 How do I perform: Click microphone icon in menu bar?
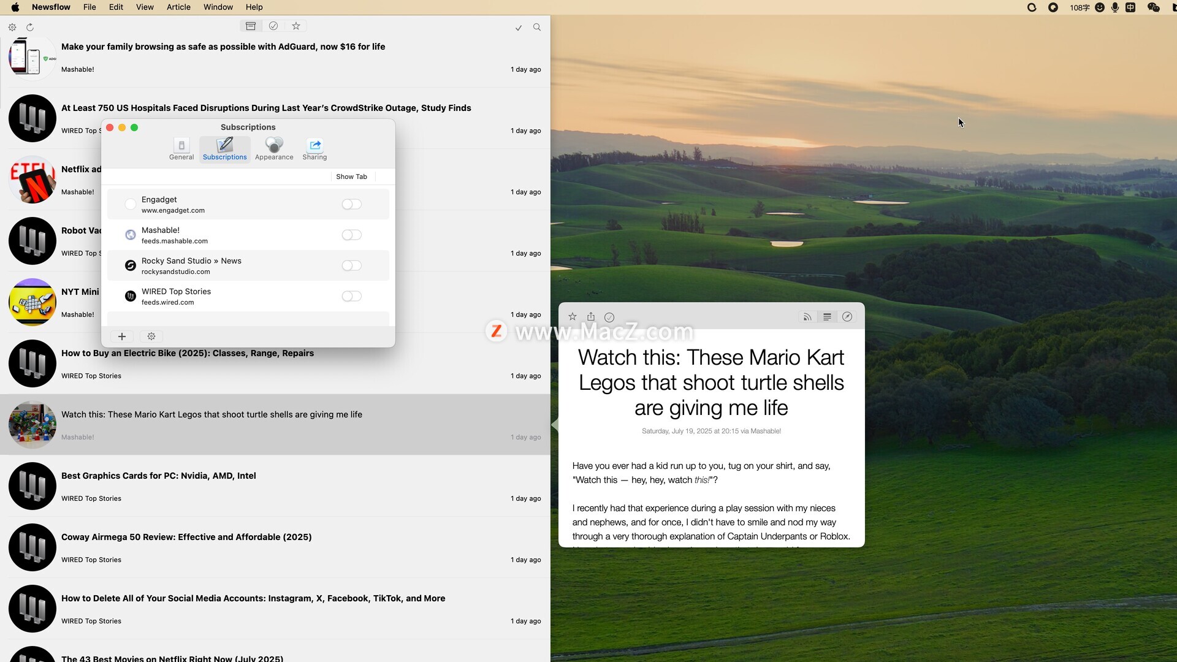[1115, 7]
